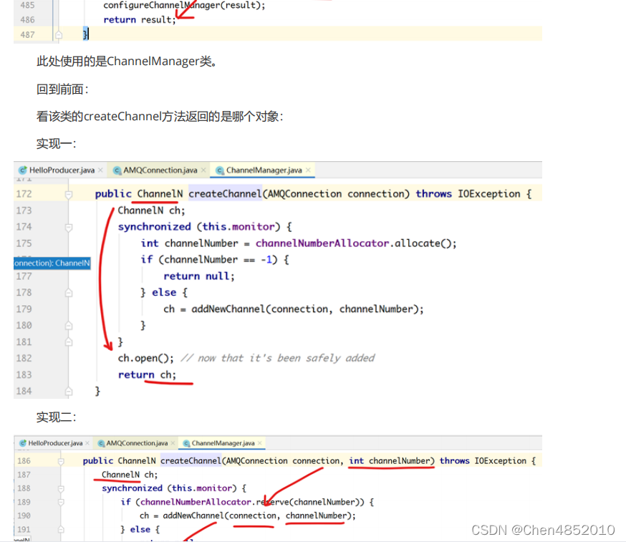626x542 pixels.
Task: Collapse if block fold at line 189
Action: (x=61, y=502)
